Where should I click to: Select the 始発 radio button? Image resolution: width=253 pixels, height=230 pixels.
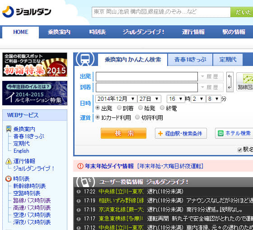141,108
